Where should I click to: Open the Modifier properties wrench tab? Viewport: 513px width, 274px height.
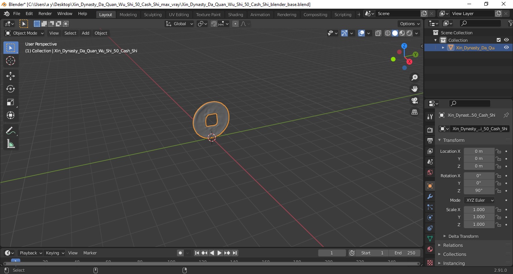pos(430,196)
